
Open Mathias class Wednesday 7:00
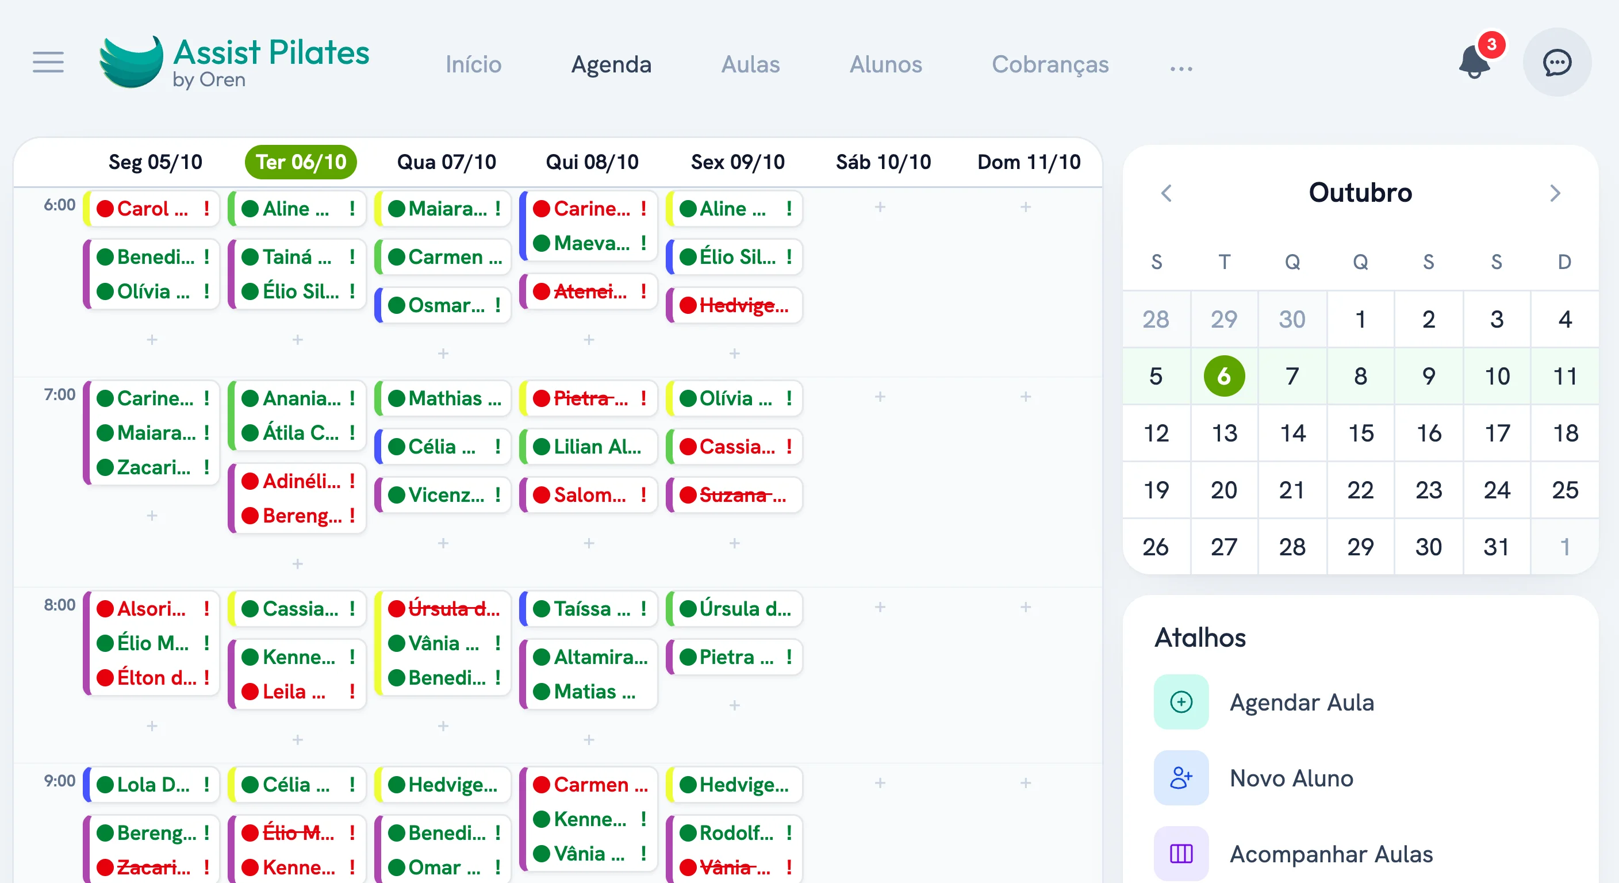(x=443, y=398)
